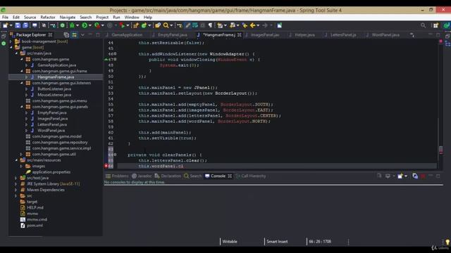The image size is (451, 253).
Task: Go to Next Annotation icon
Action: (220, 25)
